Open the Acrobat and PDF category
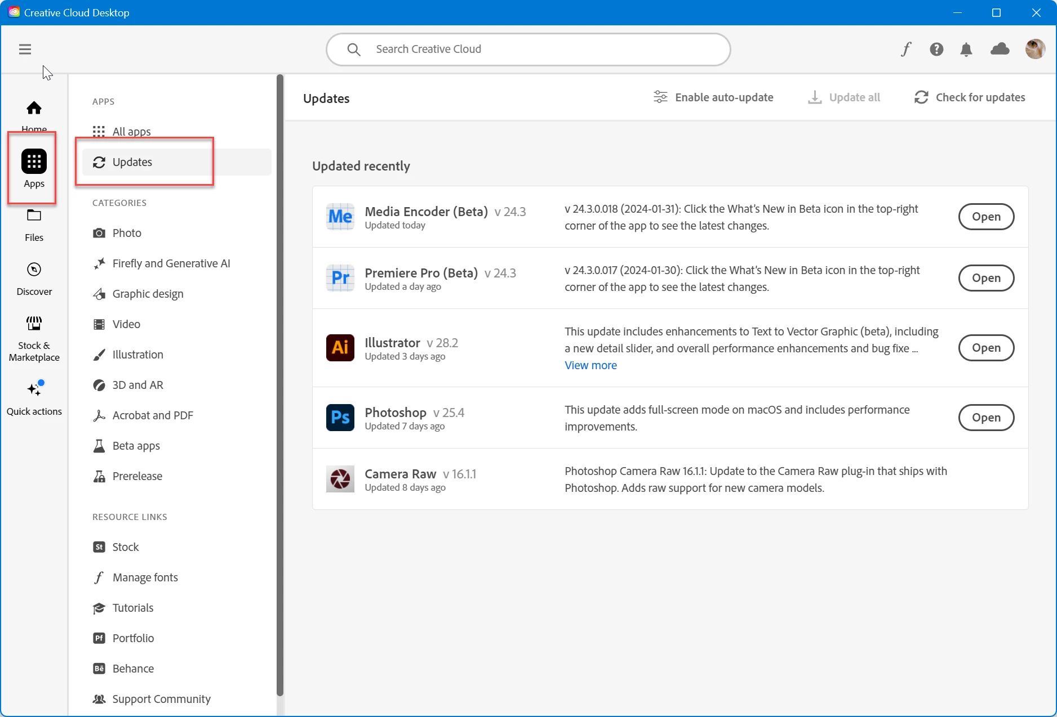The height and width of the screenshot is (717, 1057). click(176, 415)
